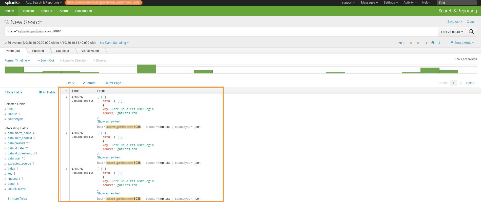Open splunk_server field details

(x=17, y=189)
